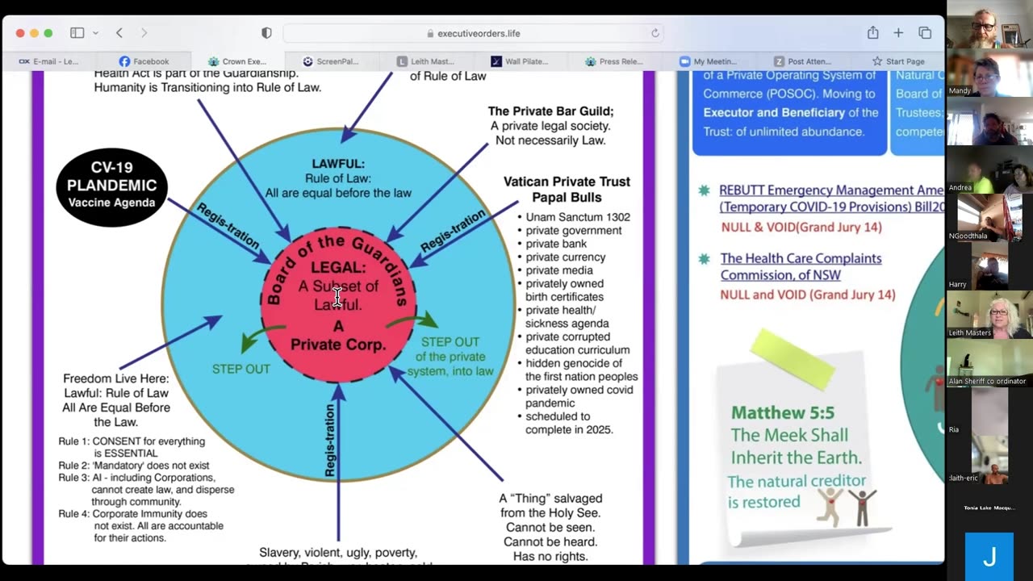Select Mandy's video thumbnail
Screen dimensions: 1033x581
coord(989,74)
